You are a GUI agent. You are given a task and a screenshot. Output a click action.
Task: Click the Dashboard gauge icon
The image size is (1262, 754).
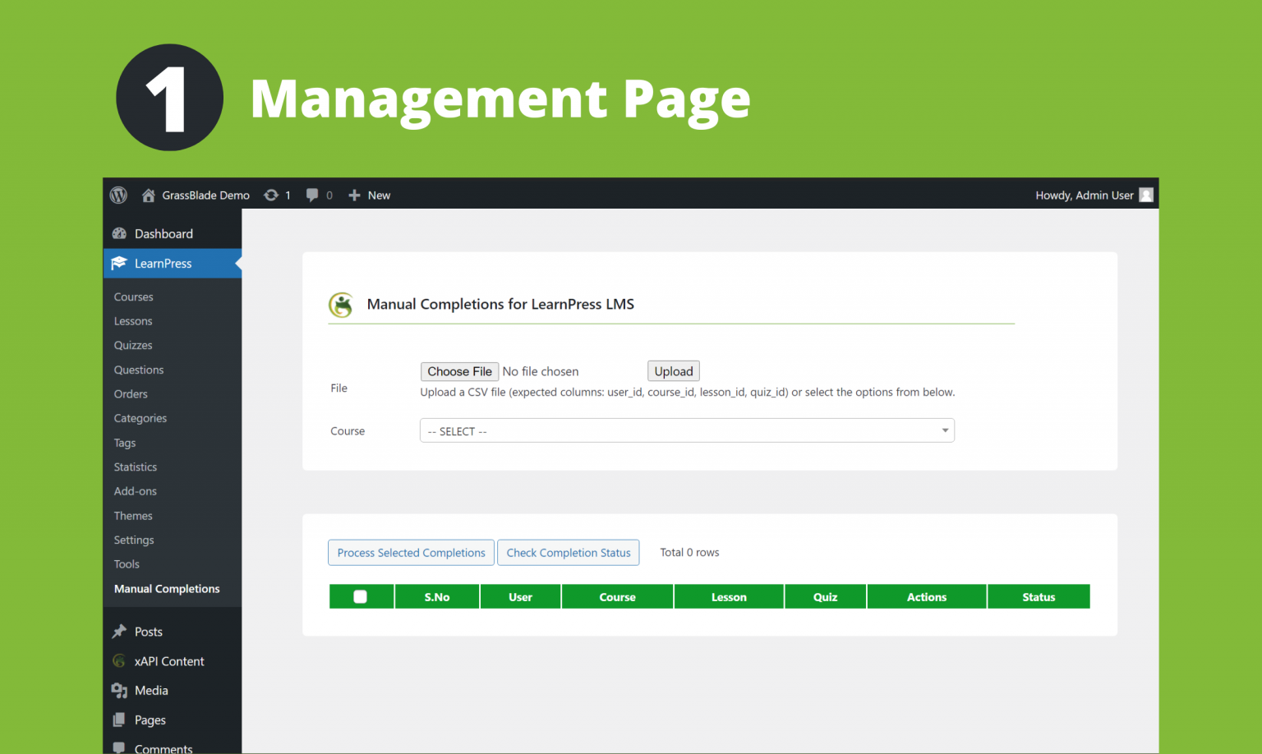[x=119, y=233]
